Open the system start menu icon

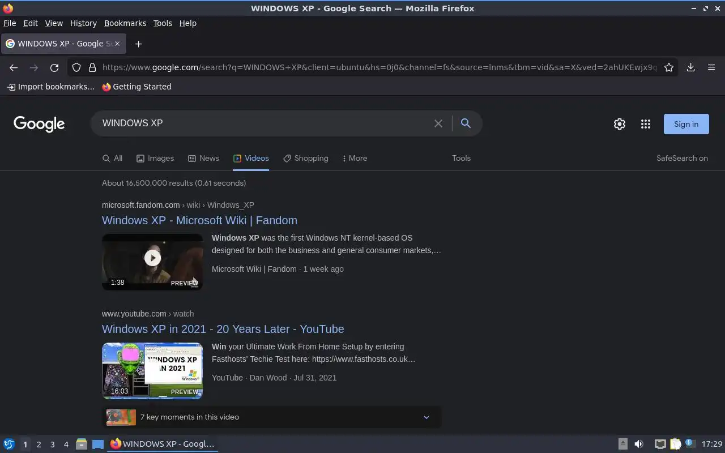click(x=8, y=444)
